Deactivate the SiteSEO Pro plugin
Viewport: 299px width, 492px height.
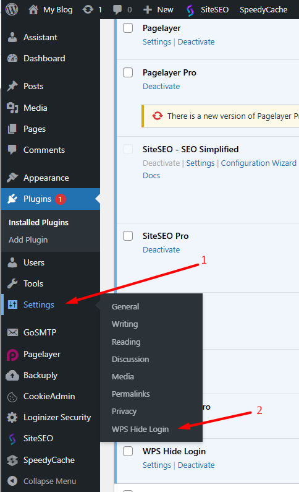[x=161, y=250]
